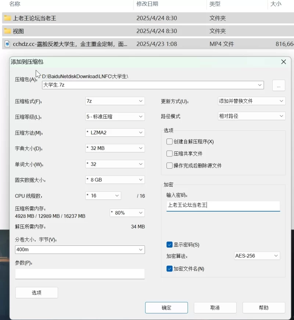Sort by the 名称 column header
This screenshot has height=320, width=294.
click(x=14, y=4)
